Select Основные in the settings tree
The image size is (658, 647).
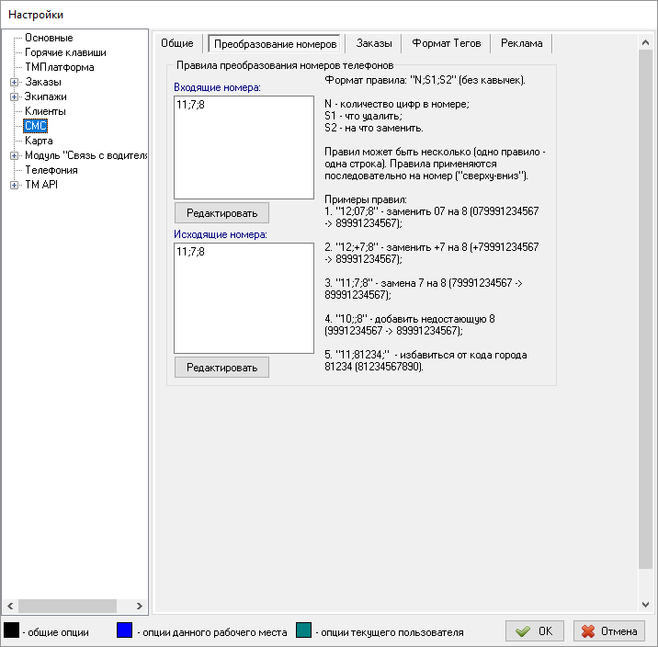point(49,38)
